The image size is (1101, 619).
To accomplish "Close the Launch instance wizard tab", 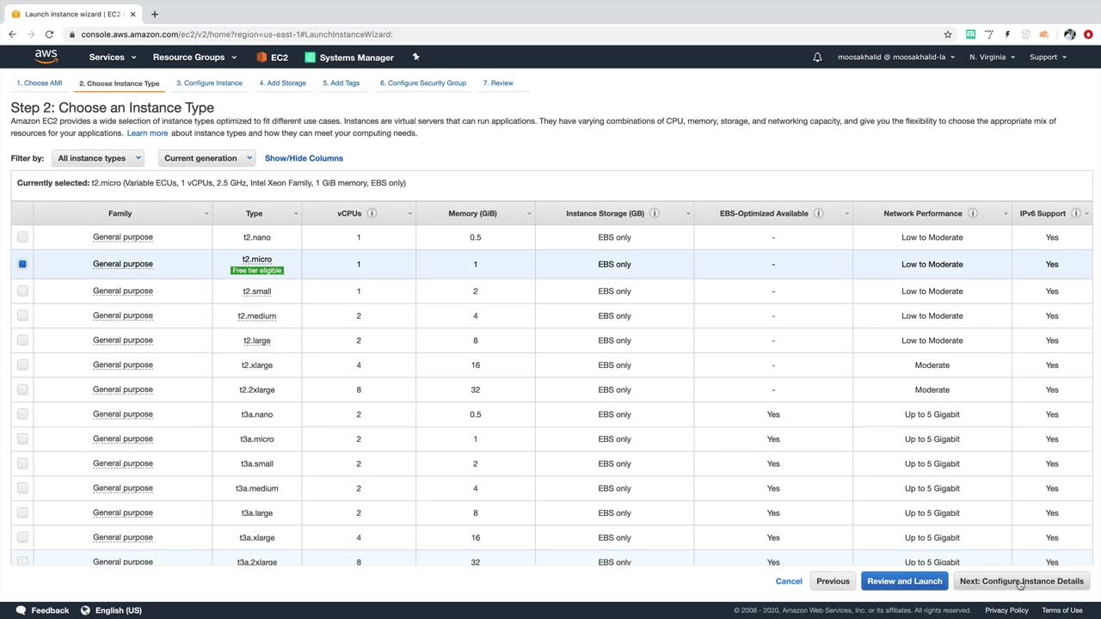I will coord(132,14).
